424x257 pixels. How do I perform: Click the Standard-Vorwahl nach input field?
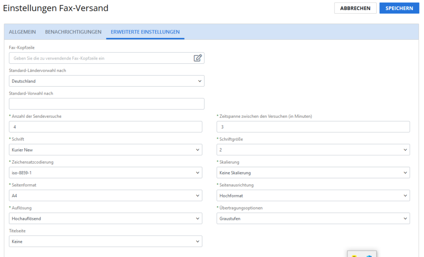point(106,104)
